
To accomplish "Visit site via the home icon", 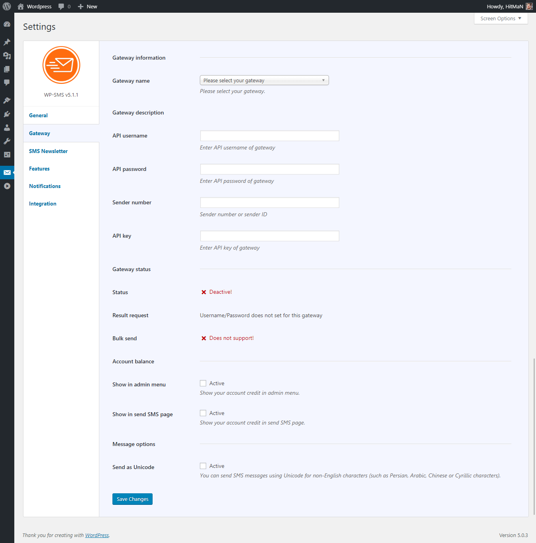I will 21,6.
